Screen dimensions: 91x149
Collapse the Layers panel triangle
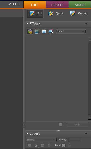27,133
